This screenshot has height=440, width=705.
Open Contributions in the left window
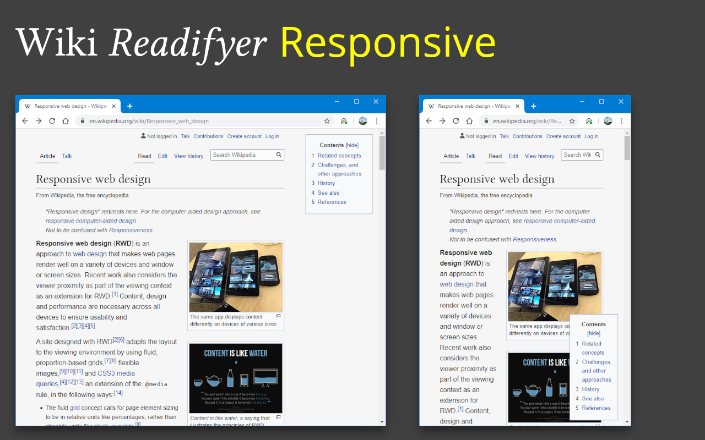(x=209, y=136)
